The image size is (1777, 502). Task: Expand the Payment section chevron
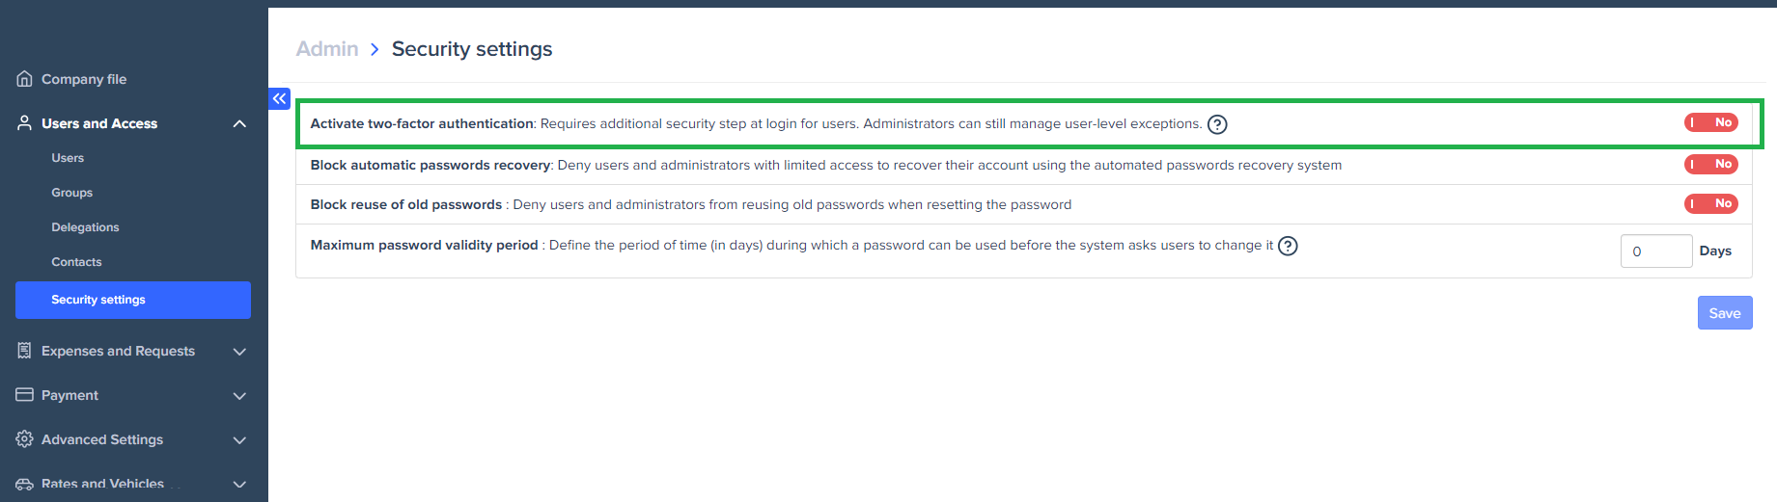[x=239, y=396]
